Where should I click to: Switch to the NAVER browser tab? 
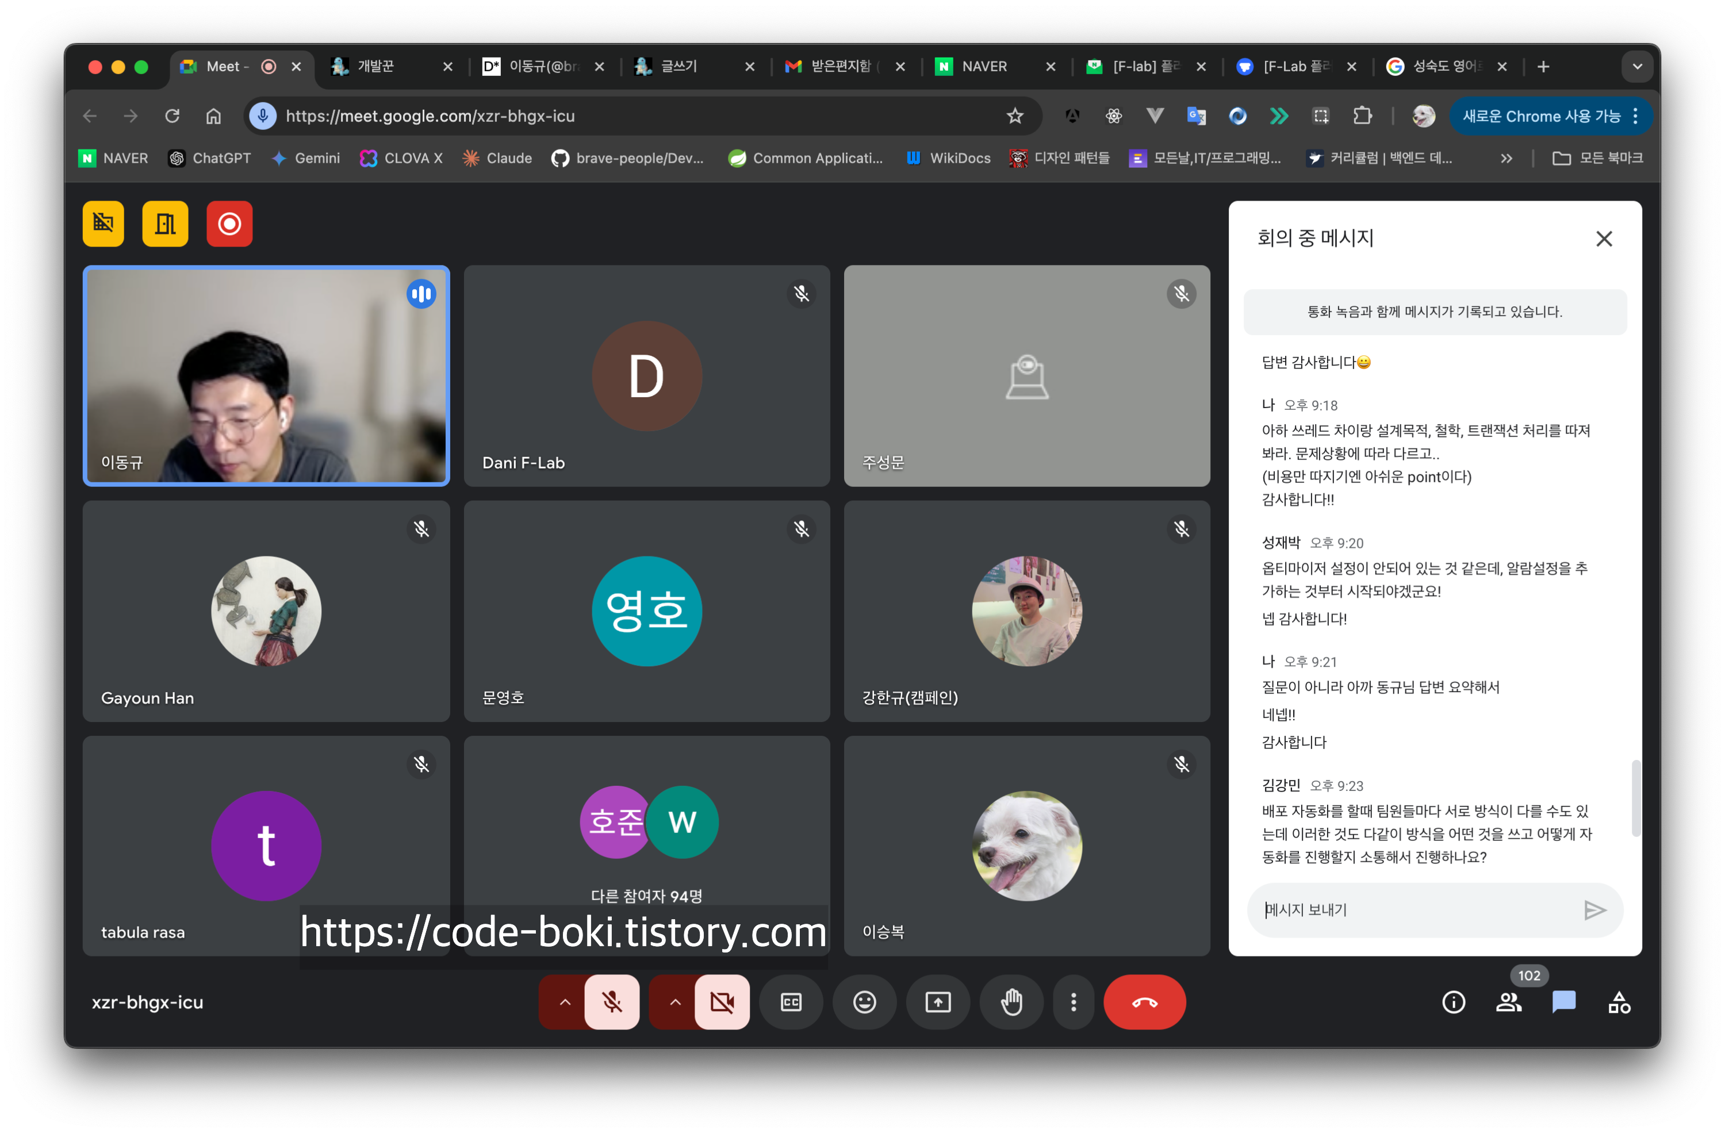pos(984,67)
